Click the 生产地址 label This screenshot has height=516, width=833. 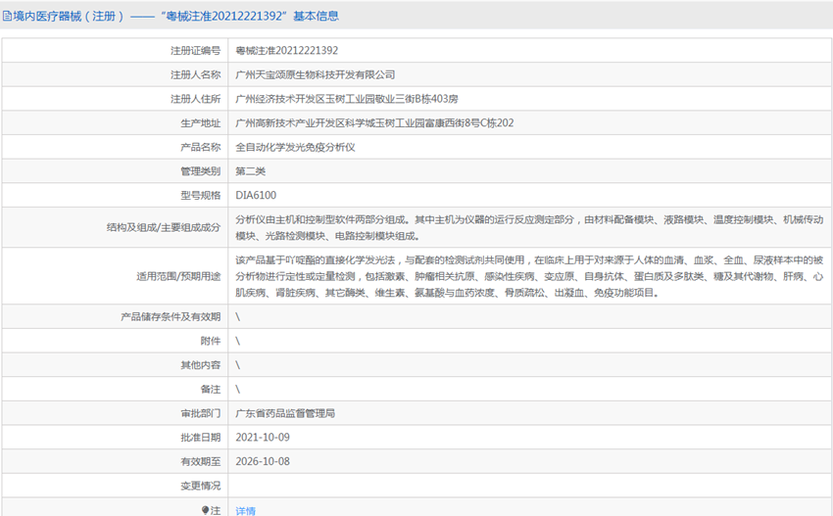[200, 123]
